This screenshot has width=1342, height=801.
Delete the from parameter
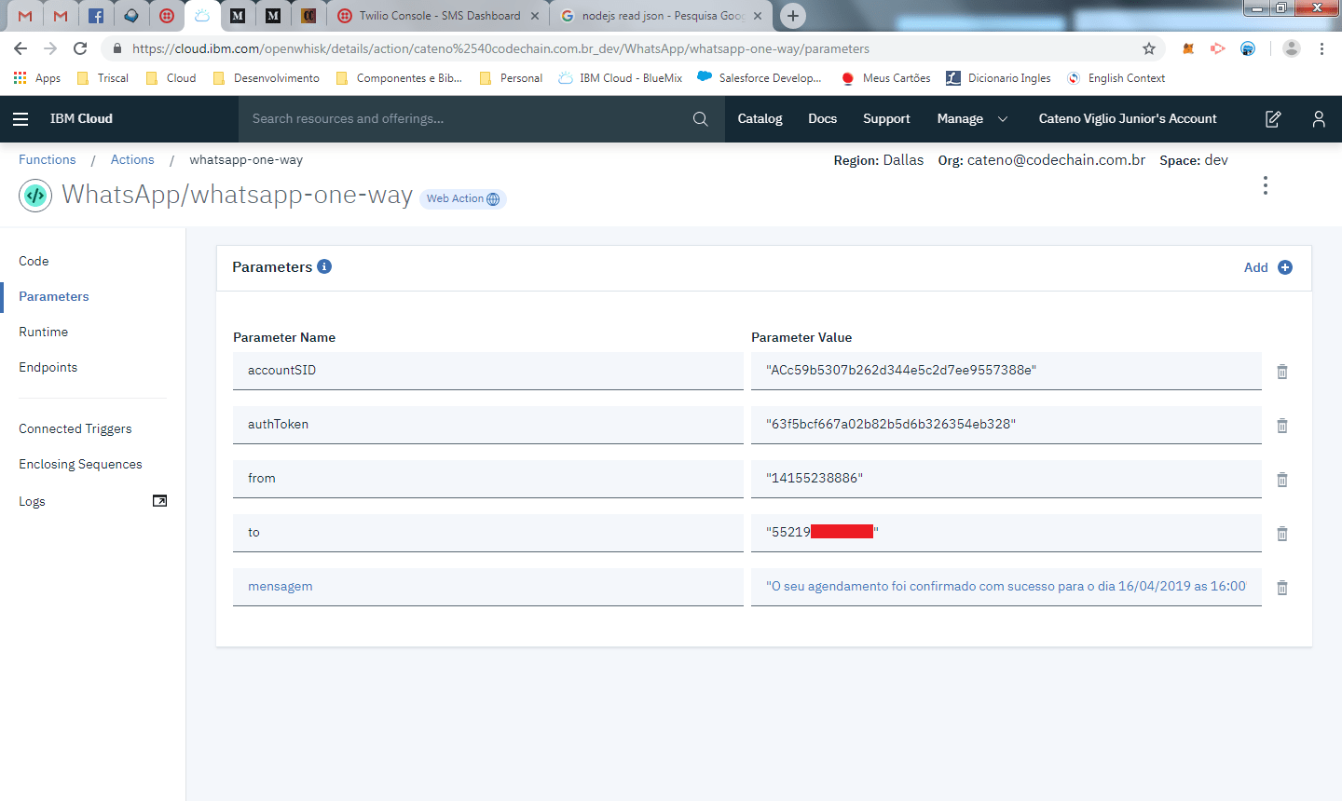pyautogui.click(x=1282, y=479)
